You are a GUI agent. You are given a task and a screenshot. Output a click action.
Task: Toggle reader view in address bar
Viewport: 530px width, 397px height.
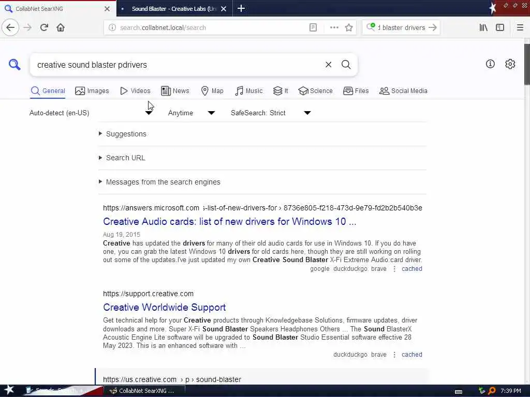pos(313,27)
